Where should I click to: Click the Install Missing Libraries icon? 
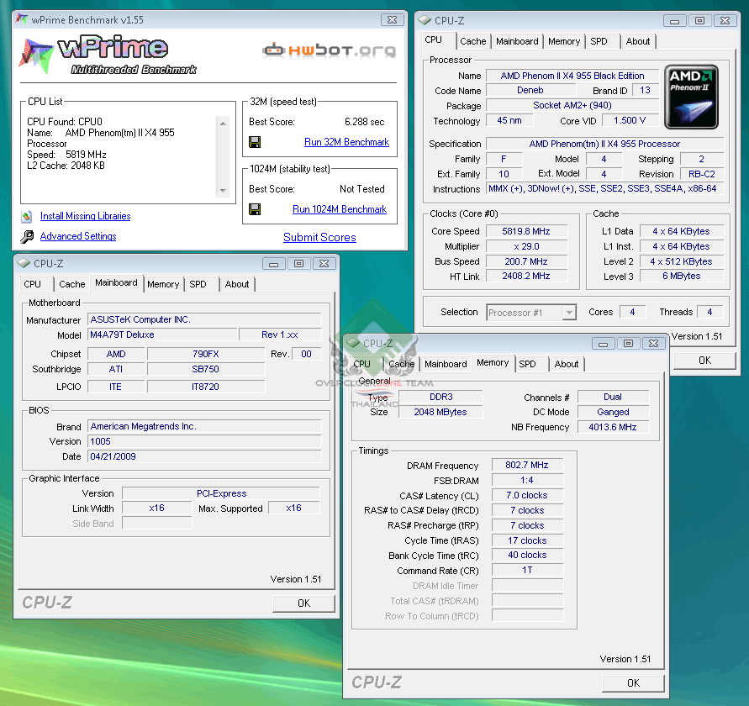point(27,216)
